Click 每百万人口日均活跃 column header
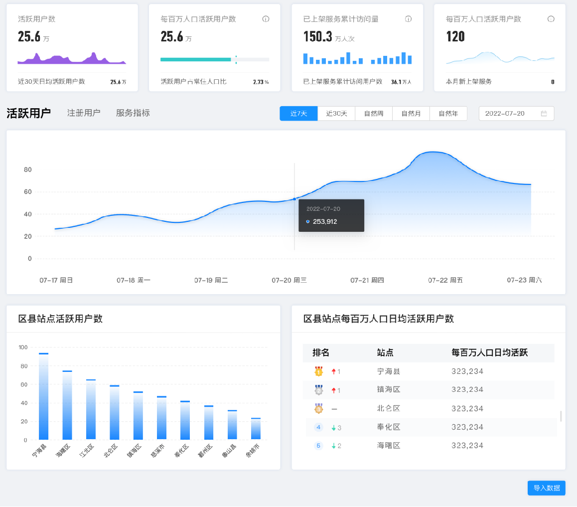The width and height of the screenshot is (577, 507). click(x=489, y=353)
